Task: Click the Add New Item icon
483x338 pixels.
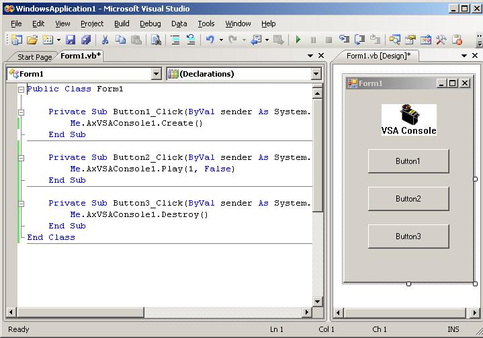Action: pyautogui.click(x=48, y=40)
